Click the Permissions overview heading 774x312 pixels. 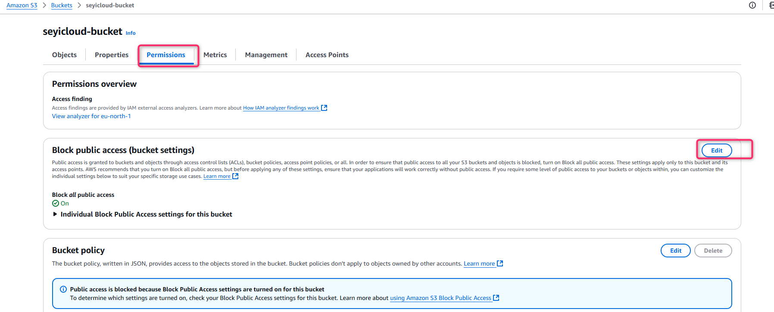coord(94,84)
